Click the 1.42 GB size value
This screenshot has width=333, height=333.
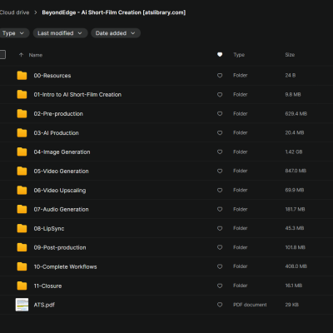click(x=294, y=152)
